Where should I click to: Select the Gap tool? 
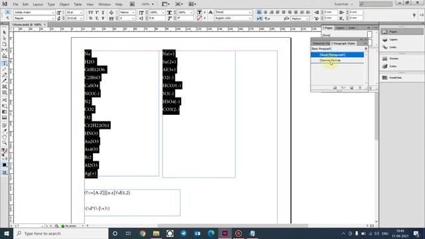tap(5, 50)
